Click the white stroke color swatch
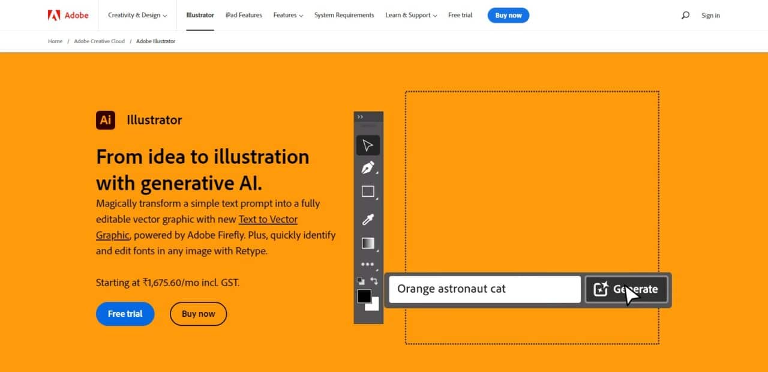This screenshot has height=372, width=768. click(374, 305)
